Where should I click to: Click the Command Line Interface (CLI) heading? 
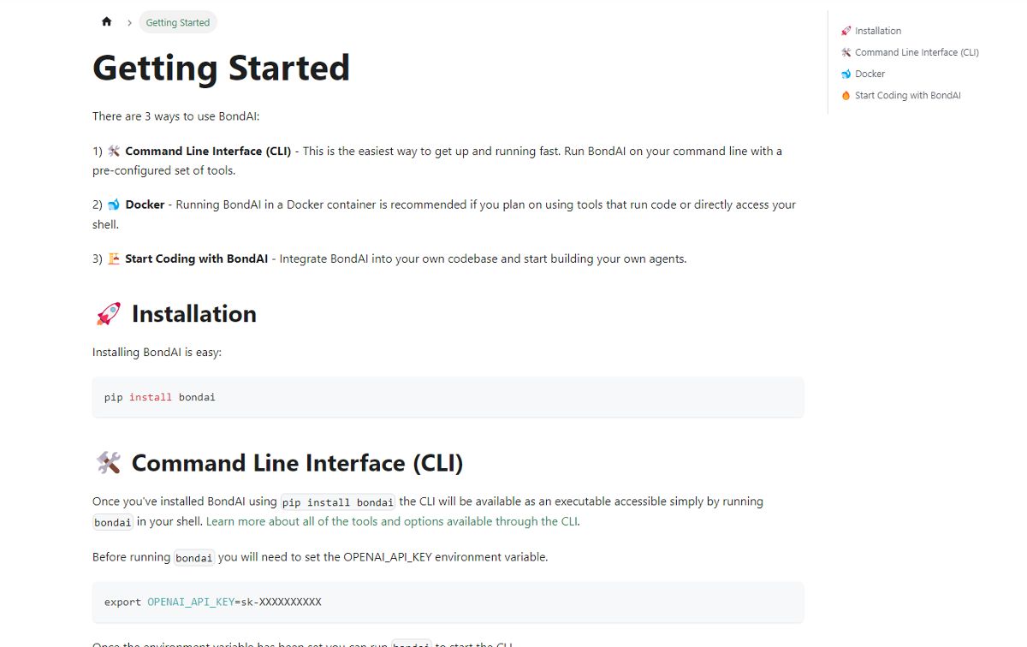point(297,464)
